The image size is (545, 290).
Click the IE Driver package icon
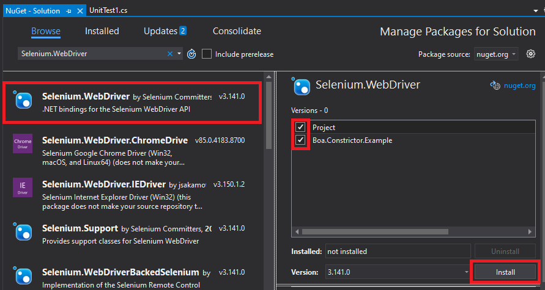coord(23,187)
